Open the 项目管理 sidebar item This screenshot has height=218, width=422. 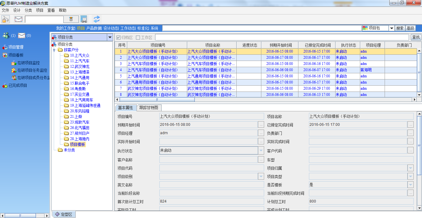pos(15,47)
